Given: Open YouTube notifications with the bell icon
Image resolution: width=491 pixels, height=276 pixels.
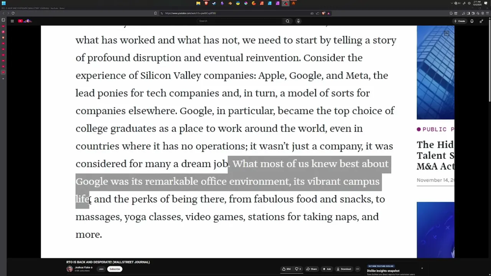Looking at the screenshot, I should (x=472, y=21).
